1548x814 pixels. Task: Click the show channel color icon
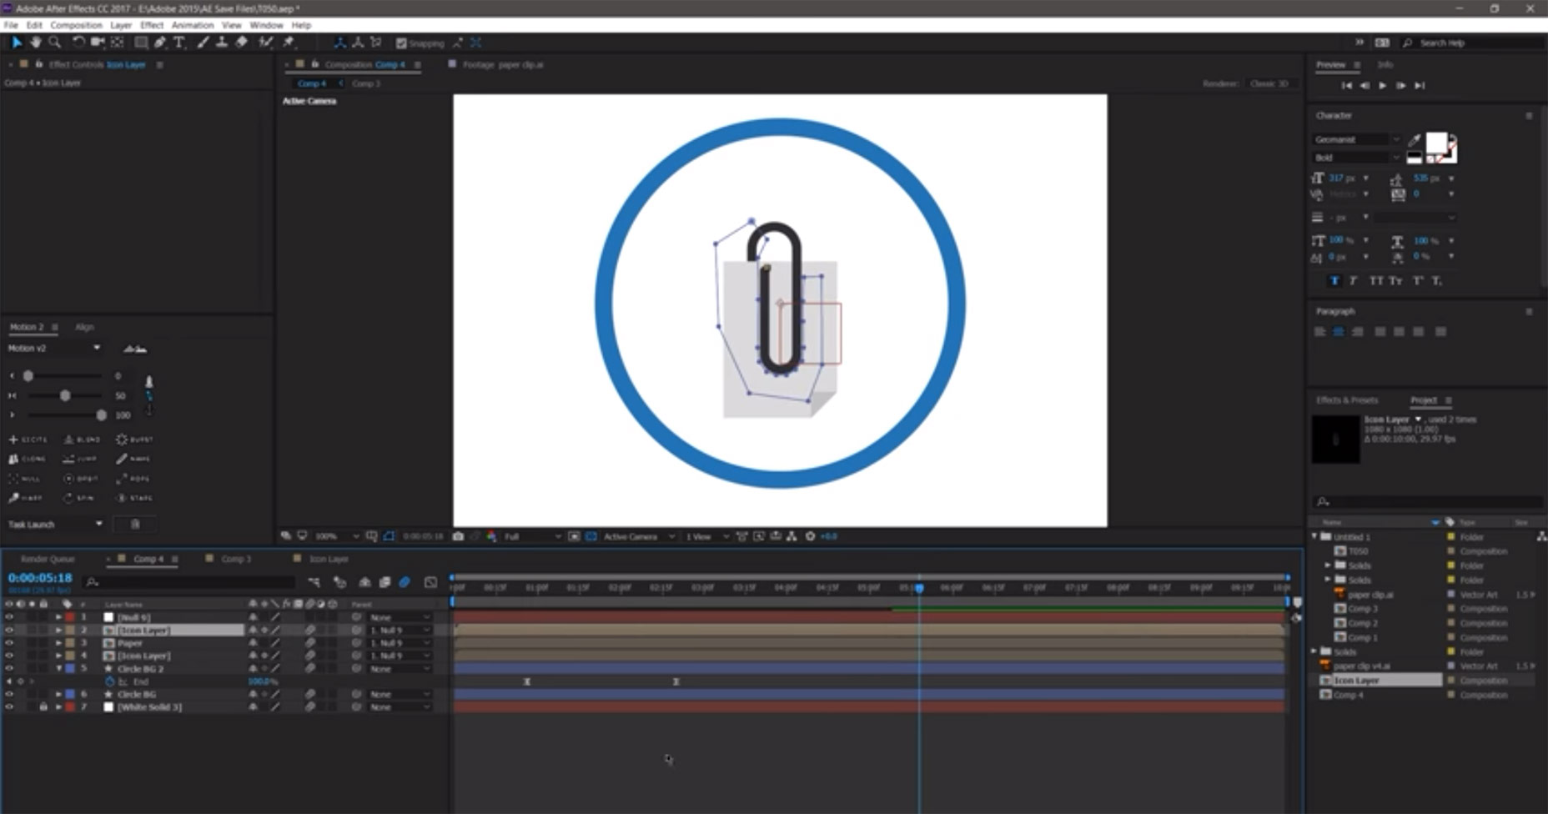(x=492, y=536)
